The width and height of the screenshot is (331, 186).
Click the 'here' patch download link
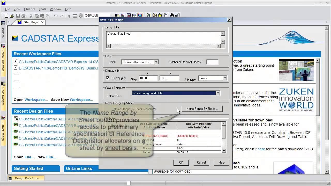pos(261,149)
